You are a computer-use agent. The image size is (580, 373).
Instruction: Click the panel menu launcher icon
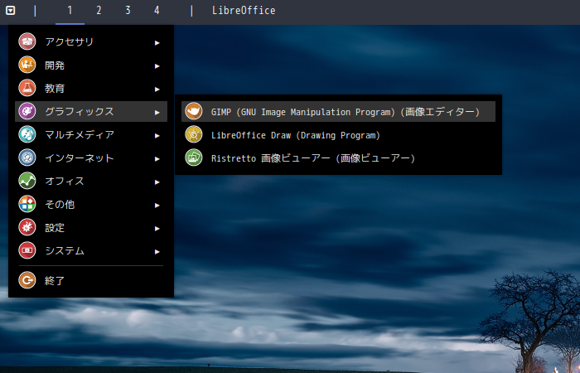point(10,10)
